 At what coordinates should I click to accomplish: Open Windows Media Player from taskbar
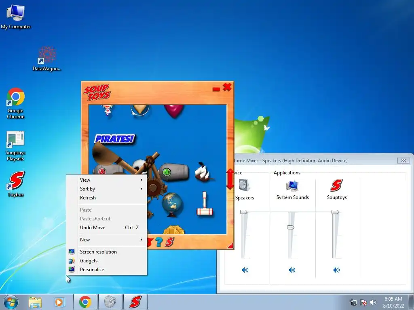[59, 302]
